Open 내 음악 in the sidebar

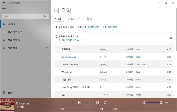click(x=25, y=24)
